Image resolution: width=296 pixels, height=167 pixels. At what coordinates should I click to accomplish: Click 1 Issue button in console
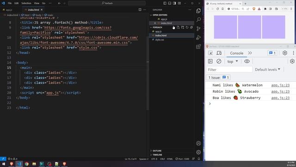point(218,77)
